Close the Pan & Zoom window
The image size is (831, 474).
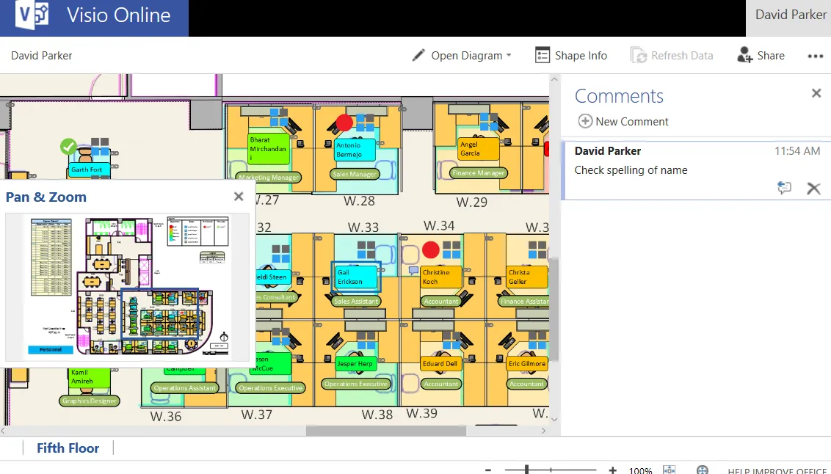[x=239, y=197]
